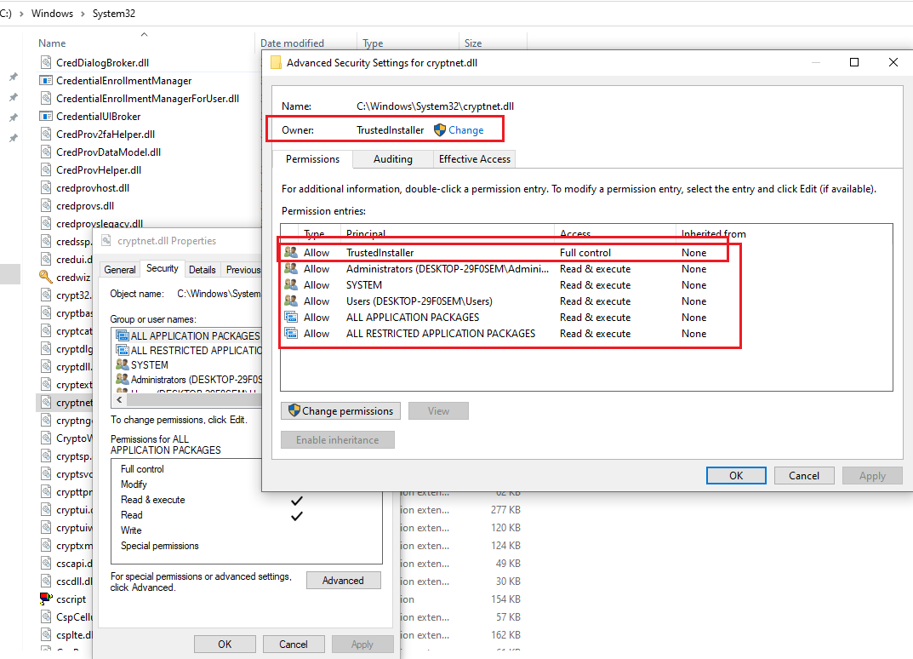913x659 pixels.
Task: Click System32 in the address breadcrumb
Action: click(x=113, y=14)
